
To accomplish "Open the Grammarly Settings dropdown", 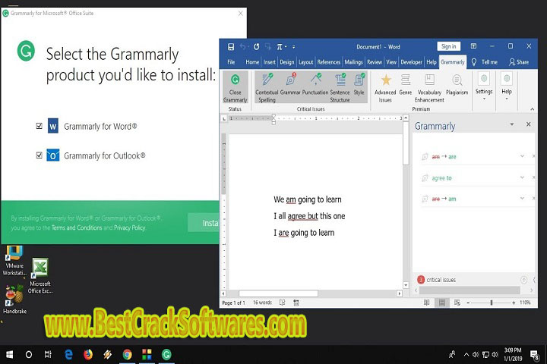I will (x=484, y=86).
